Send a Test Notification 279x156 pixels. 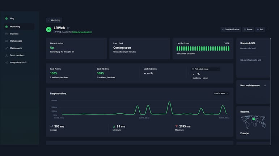point(231,30)
